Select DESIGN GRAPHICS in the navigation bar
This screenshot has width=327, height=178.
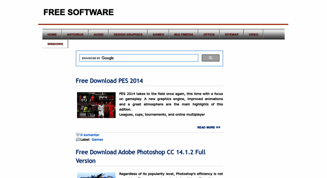click(128, 34)
